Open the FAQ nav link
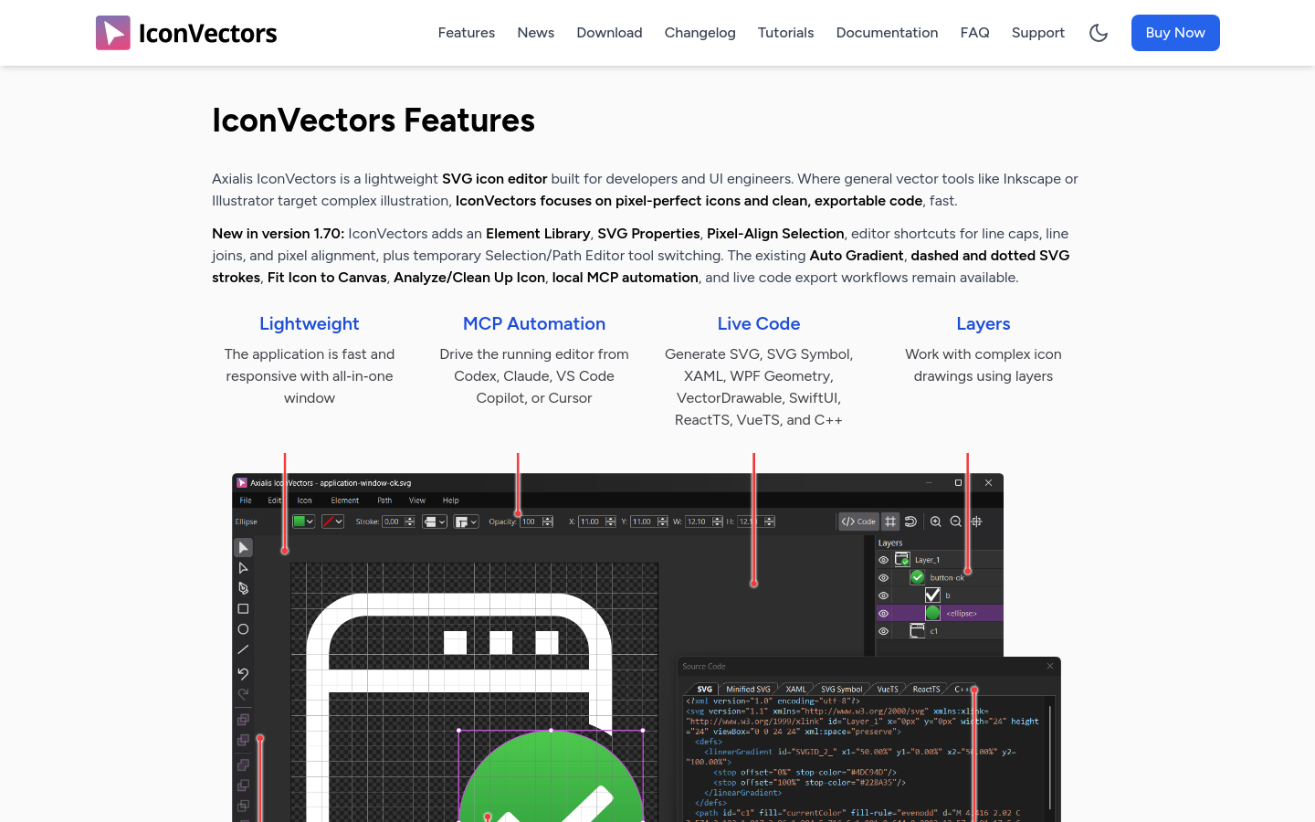The width and height of the screenshot is (1315, 822). (974, 33)
